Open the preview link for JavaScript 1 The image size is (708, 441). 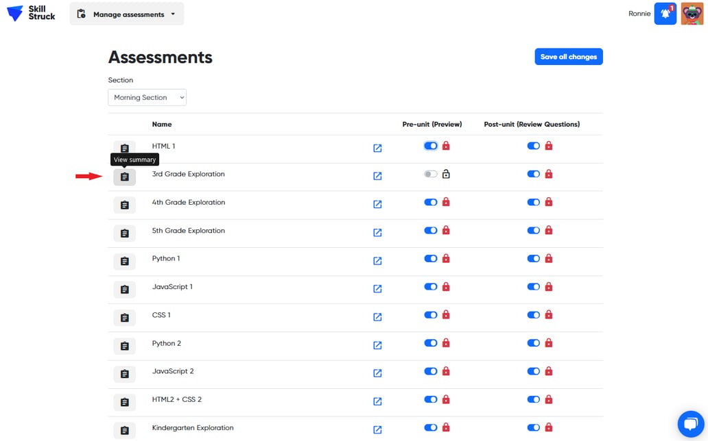[x=377, y=289]
